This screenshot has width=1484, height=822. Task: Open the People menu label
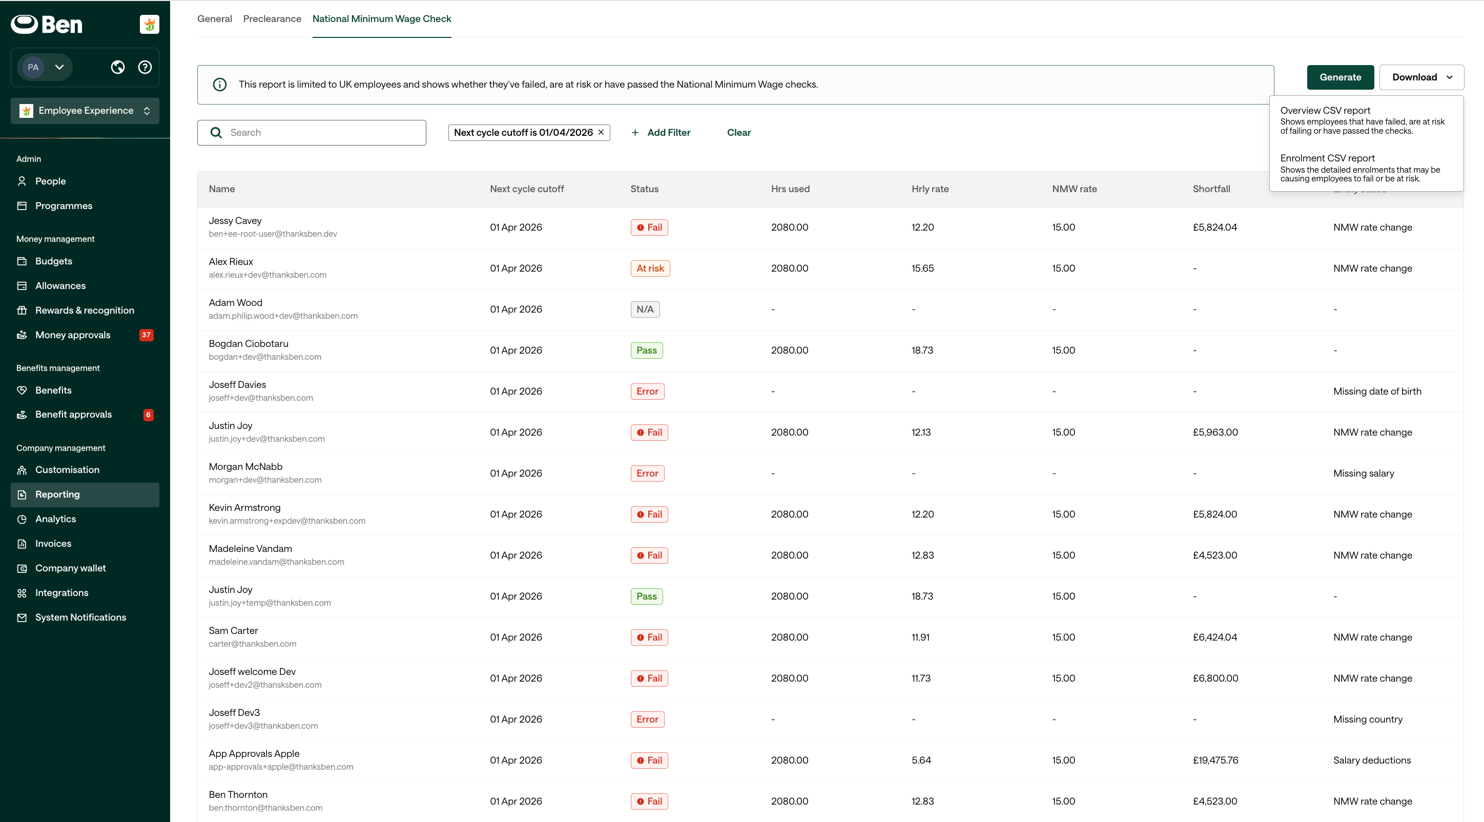(50, 181)
